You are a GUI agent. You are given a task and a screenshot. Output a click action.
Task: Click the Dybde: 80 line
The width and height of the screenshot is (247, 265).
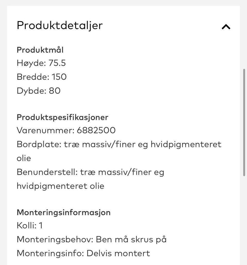(x=39, y=91)
